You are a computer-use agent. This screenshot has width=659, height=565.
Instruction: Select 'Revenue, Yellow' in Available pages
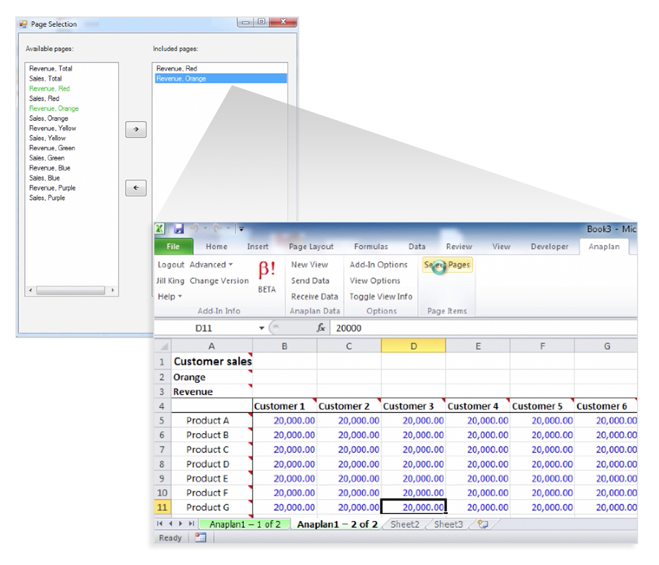tap(53, 128)
